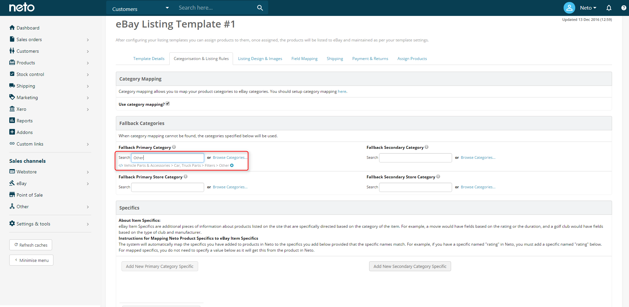The width and height of the screenshot is (629, 307).
Task: Click the 'here' category mapping link
Action: [342, 92]
